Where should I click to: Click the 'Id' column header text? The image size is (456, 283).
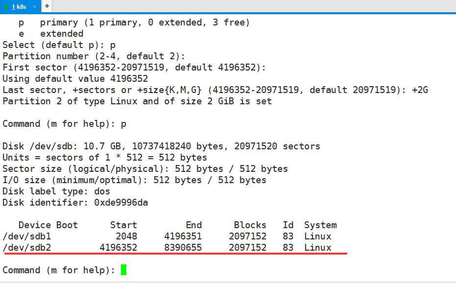[x=288, y=225]
